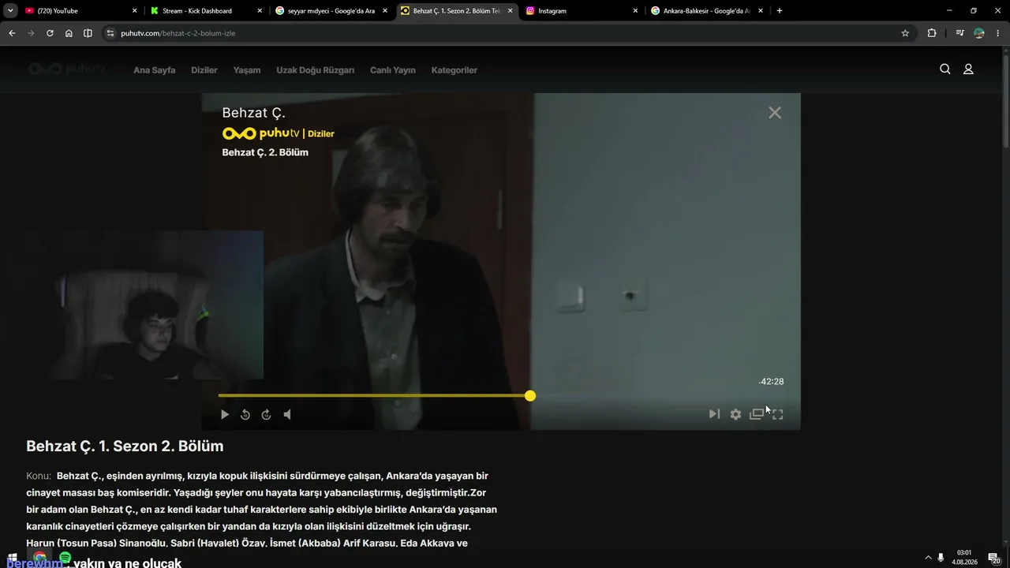Open the Windows Start button
1010x568 pixels.
(13, 558)
